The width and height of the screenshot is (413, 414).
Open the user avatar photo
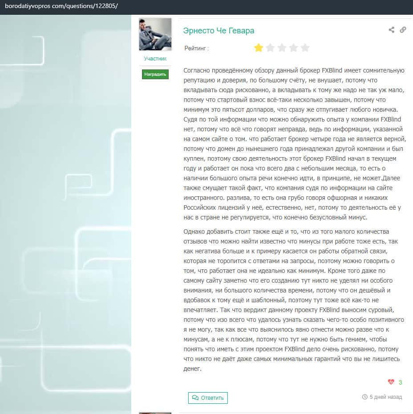click(155, 34)
